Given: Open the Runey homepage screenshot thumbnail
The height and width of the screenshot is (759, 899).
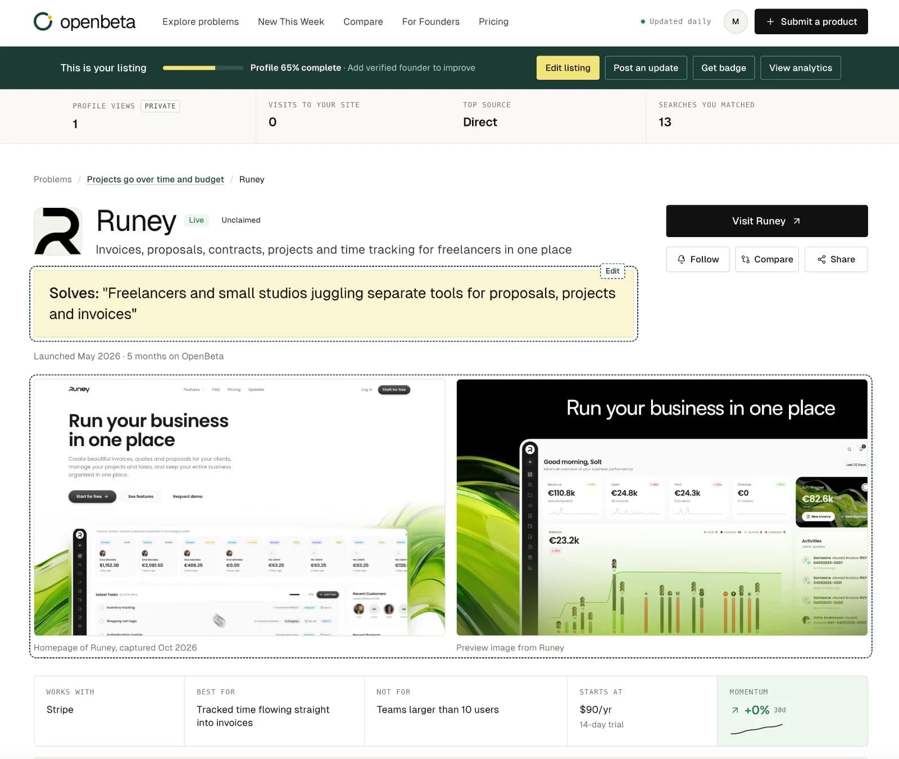Looking at the screenshot, I should (x=239, y=507).
